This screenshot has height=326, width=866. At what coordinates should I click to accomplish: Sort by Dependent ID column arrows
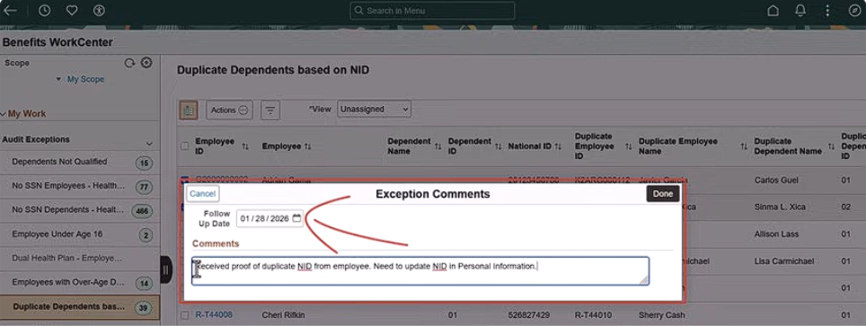[498, 146]
